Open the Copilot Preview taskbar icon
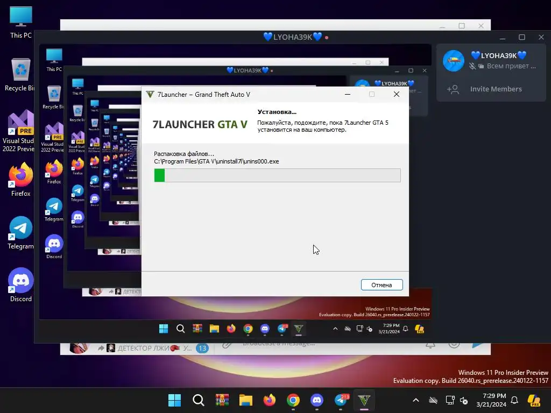Image resolution: width=551 pixels, height=413 pixels. (534, 400)
